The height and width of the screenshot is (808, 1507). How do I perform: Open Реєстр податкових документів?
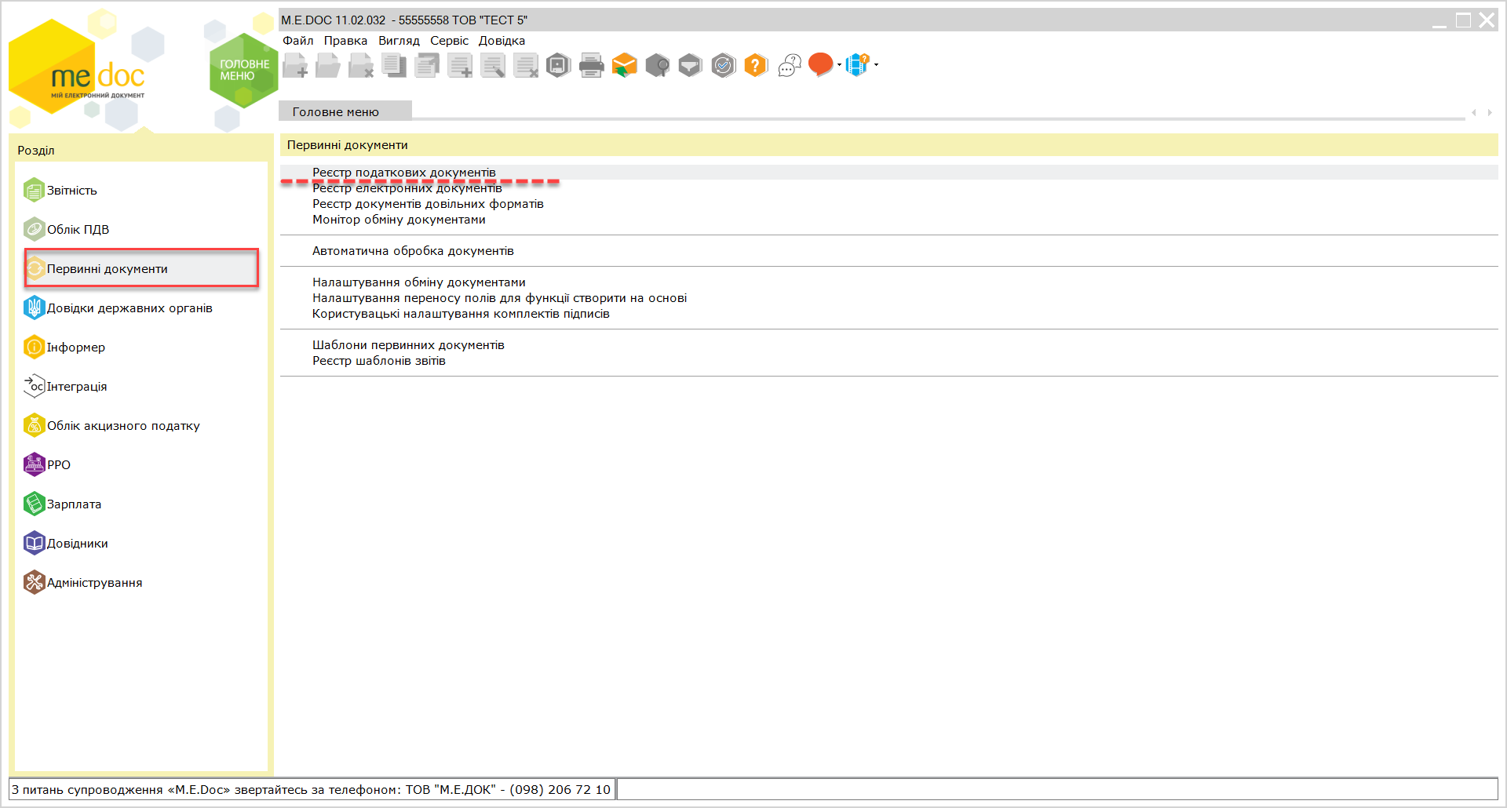point(404,173)
